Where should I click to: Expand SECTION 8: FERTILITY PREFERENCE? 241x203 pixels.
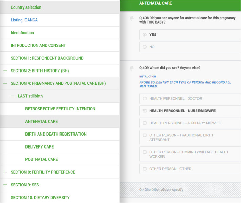point(5,172)
